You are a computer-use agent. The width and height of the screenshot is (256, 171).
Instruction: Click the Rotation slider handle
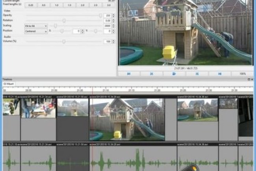pyautogui.click(x=64, y=20)
